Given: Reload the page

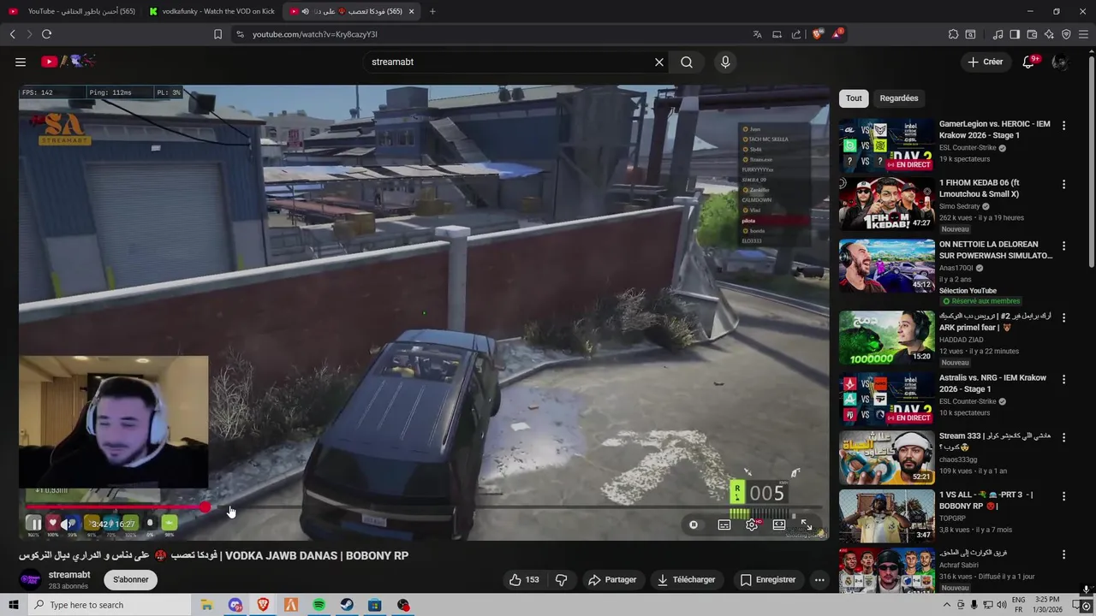Looking at the screenshot, I should [46, 34].
